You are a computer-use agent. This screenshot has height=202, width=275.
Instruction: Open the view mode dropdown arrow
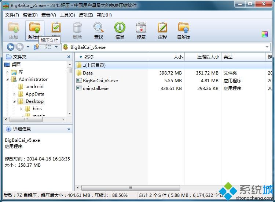[x=56, y=47]
